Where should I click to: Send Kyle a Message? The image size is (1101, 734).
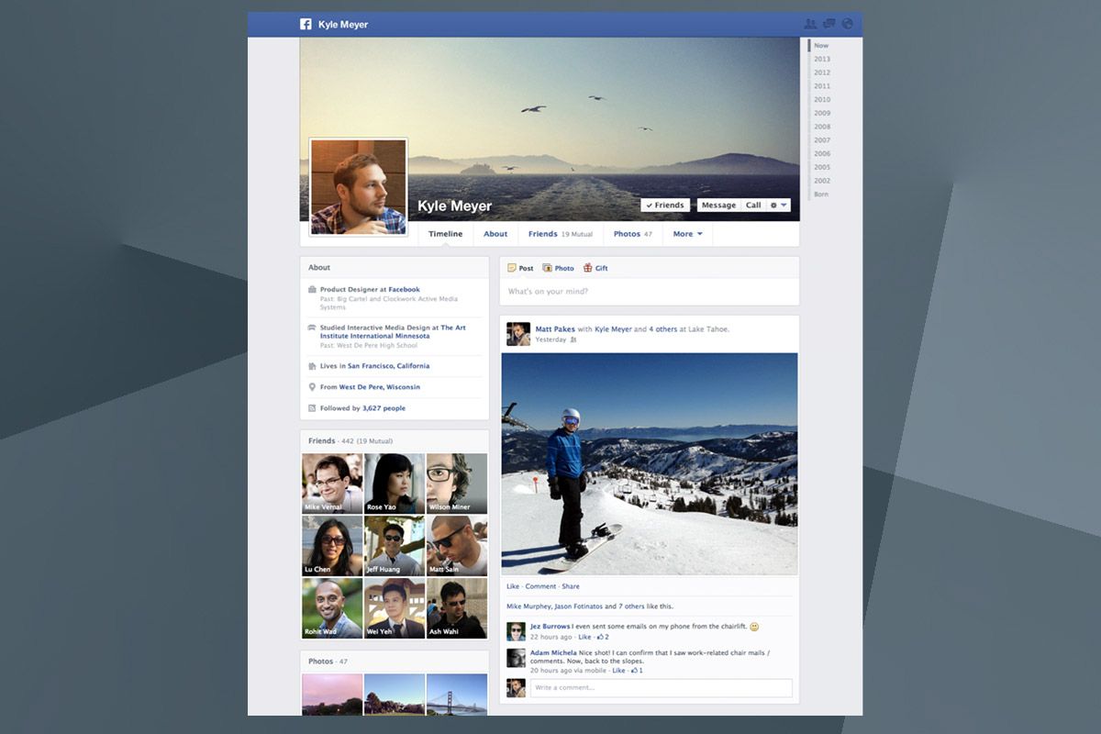coord(718,205)
